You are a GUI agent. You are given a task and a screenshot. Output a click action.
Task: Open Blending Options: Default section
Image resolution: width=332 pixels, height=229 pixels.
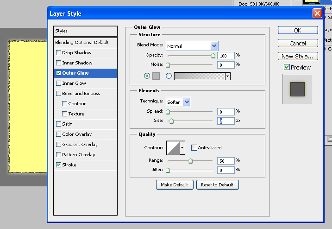point(81,43)
